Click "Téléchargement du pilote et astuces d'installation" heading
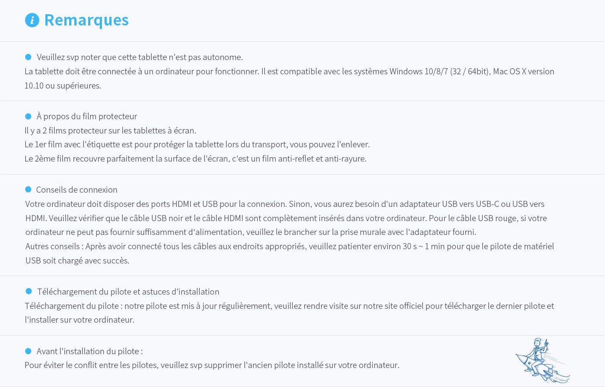This screenshot has height=387, width=605. (128, 292)
